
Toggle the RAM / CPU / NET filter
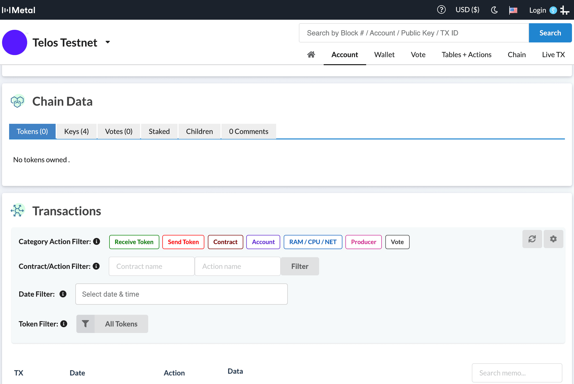click(x=313, y=242)
